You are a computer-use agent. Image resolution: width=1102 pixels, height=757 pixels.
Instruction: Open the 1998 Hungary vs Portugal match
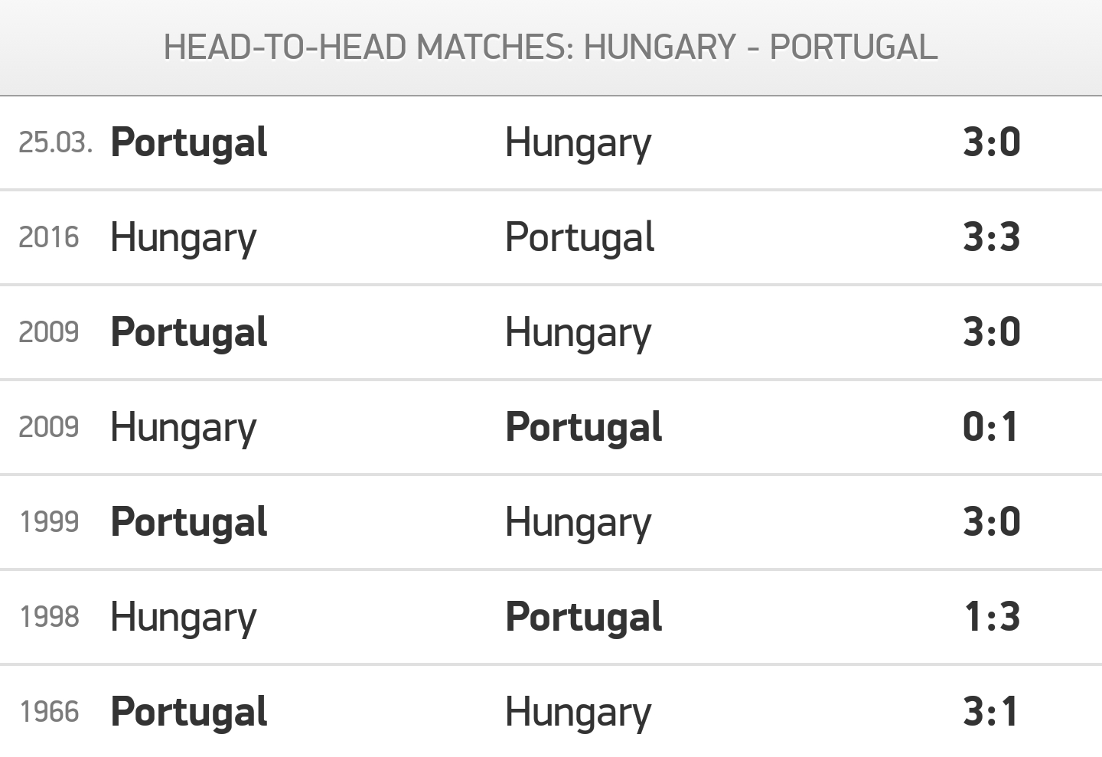[x=551, y=618]
